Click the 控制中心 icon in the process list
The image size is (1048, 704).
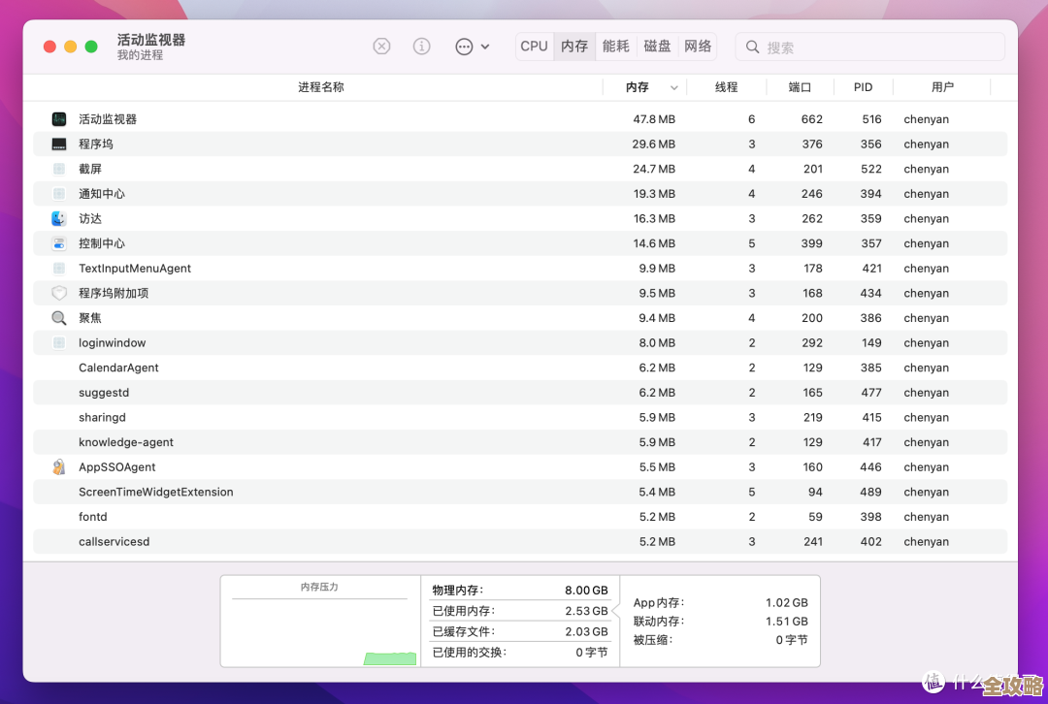coord(58,243)
